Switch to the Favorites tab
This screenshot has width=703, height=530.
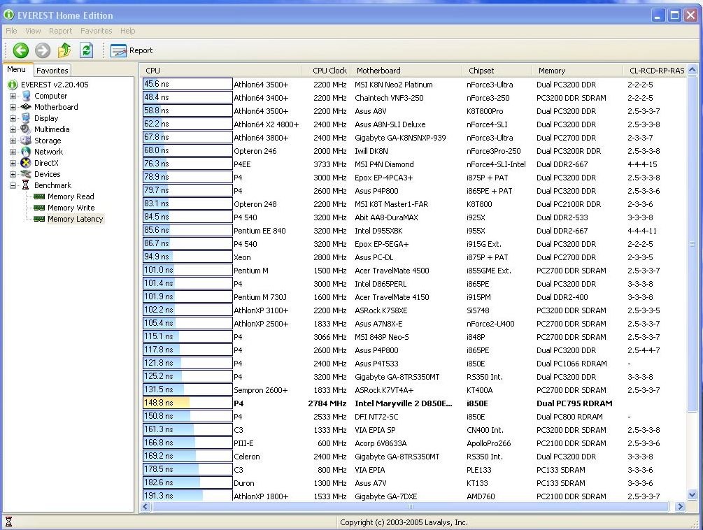coord(52,71)
